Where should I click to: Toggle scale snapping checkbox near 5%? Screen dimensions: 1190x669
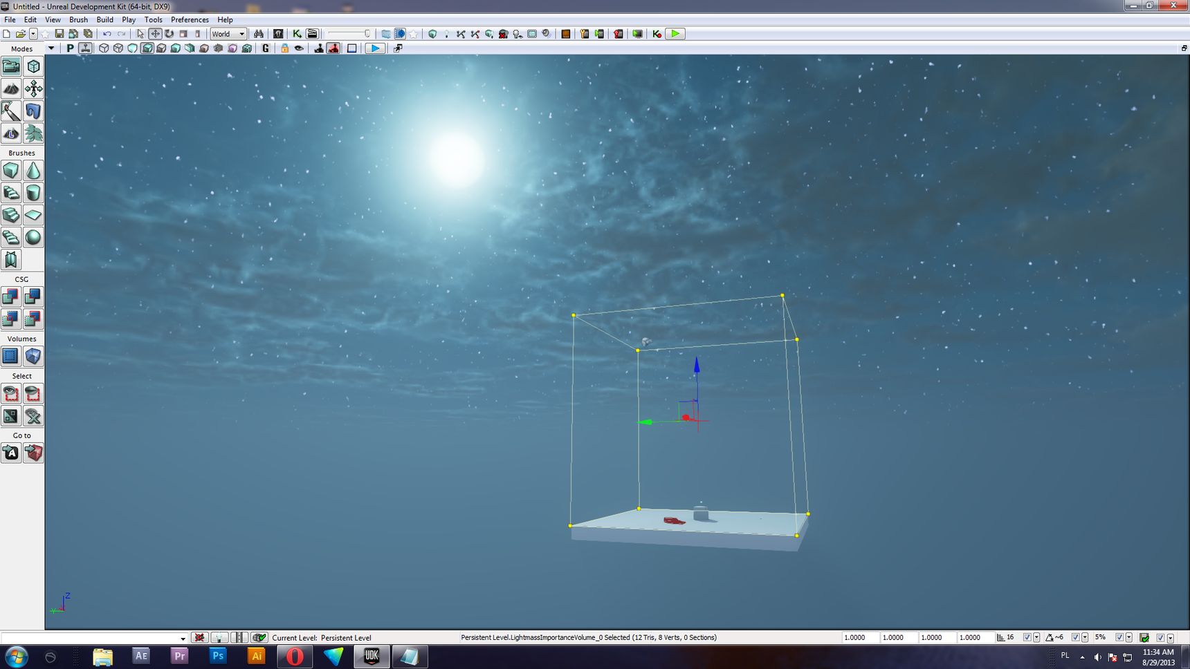tap(1119, 638)
